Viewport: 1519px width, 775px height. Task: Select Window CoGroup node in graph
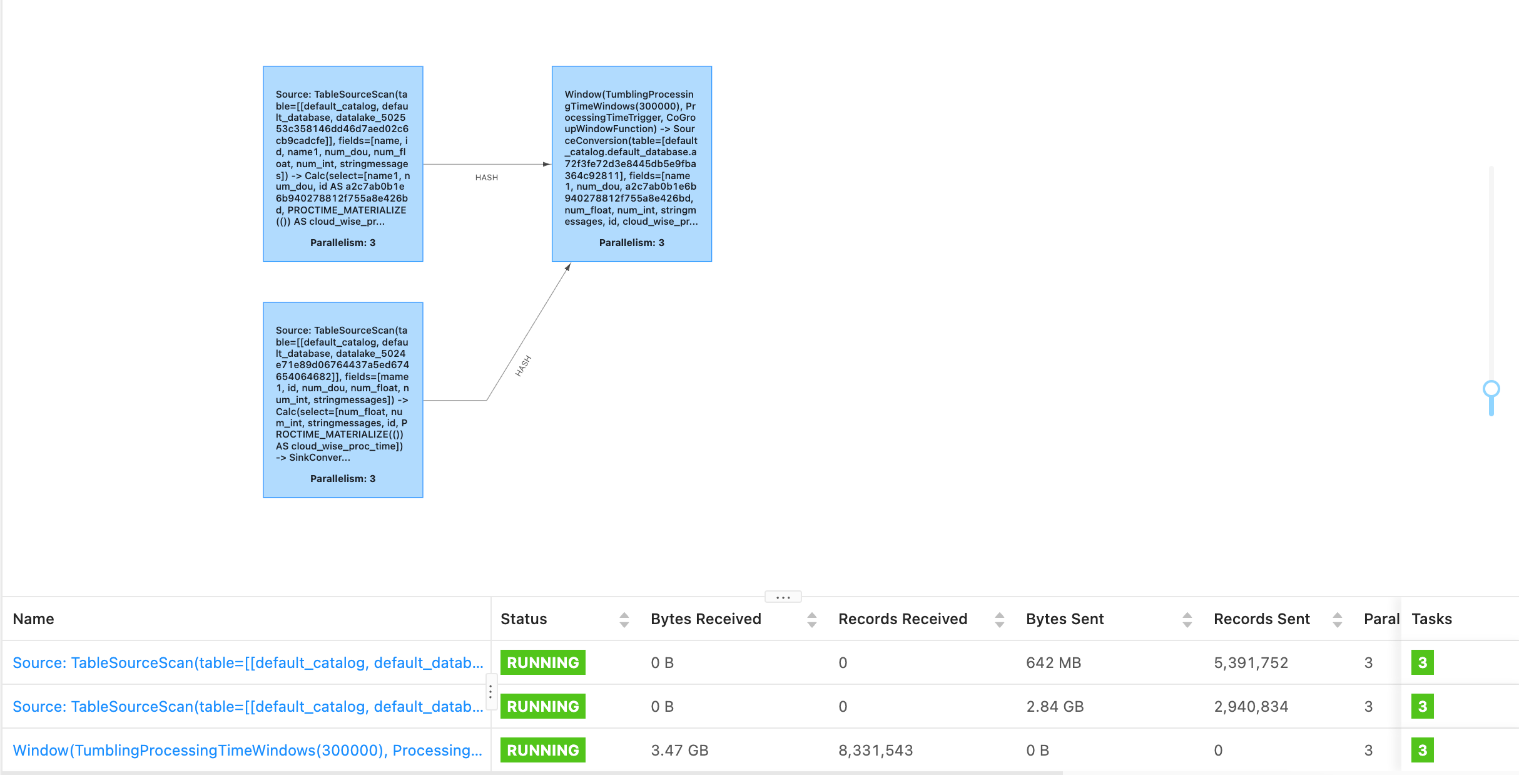coord(631,163)
